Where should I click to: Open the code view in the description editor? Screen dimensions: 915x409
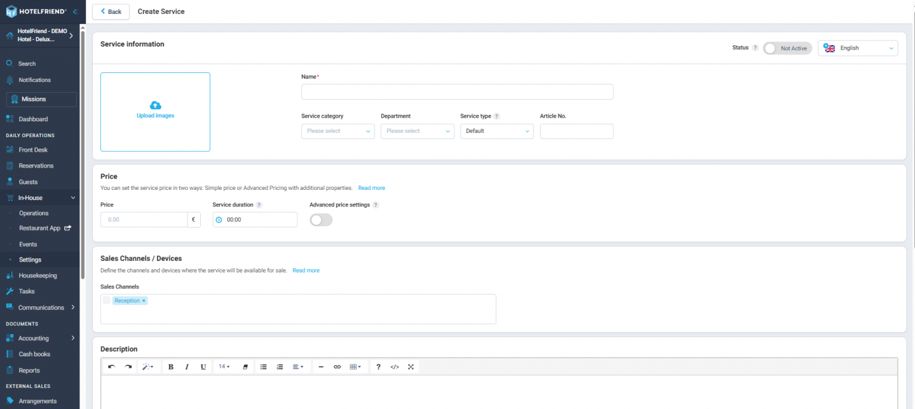395,366
